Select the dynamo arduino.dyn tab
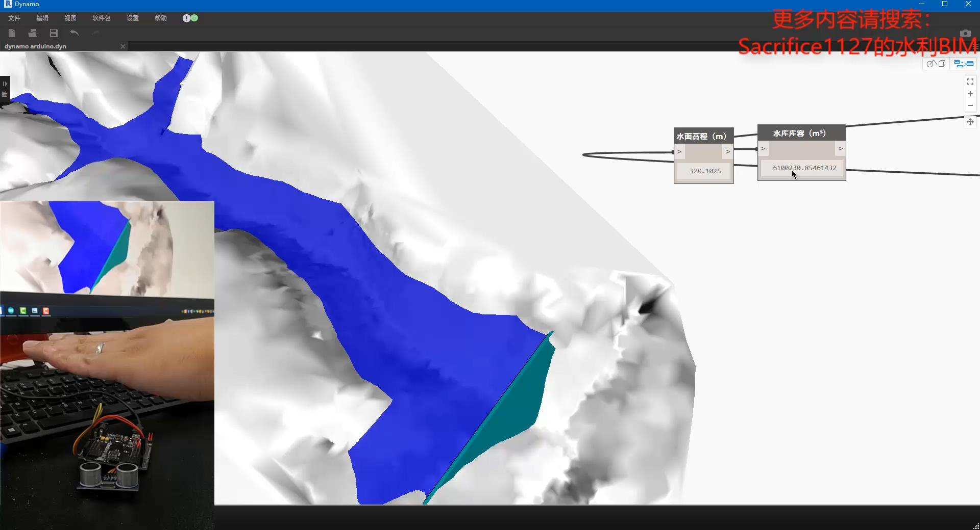The image size is (980, 530). (x=35, y=46)
